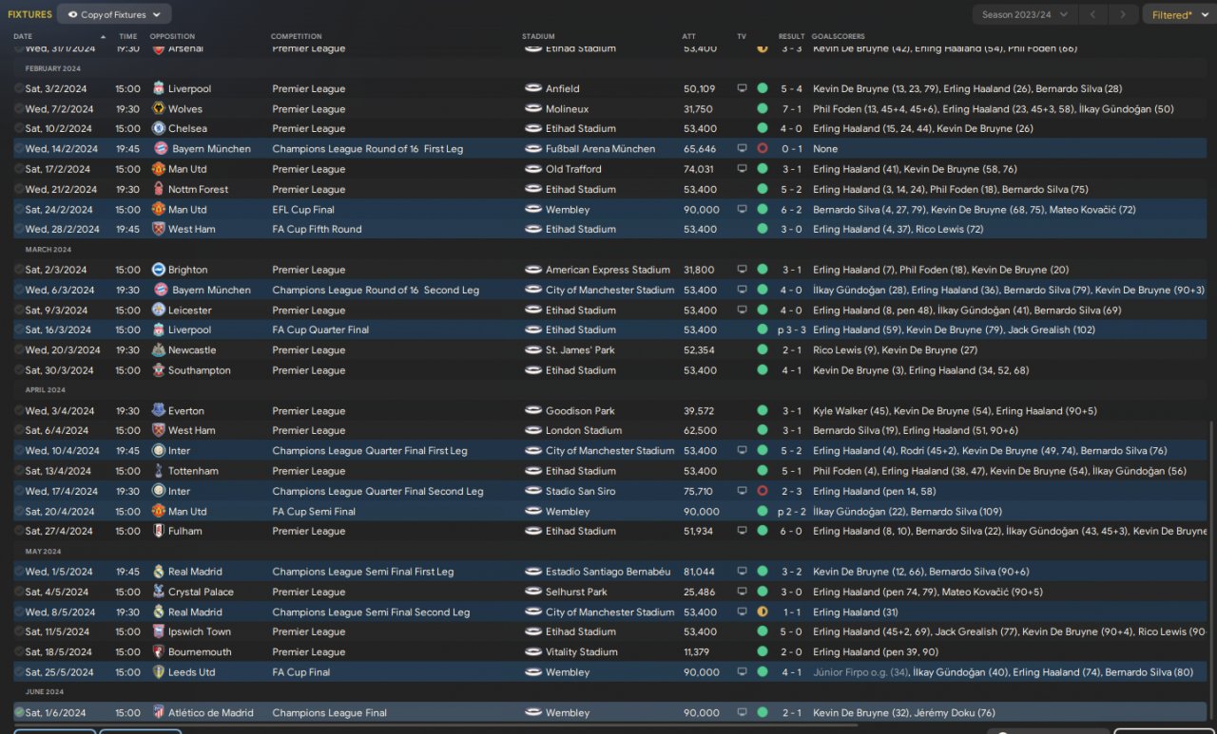Click the stadium icon beside Anfield
This screenshot has height=734, width=1217.
[x=533, y=88]
